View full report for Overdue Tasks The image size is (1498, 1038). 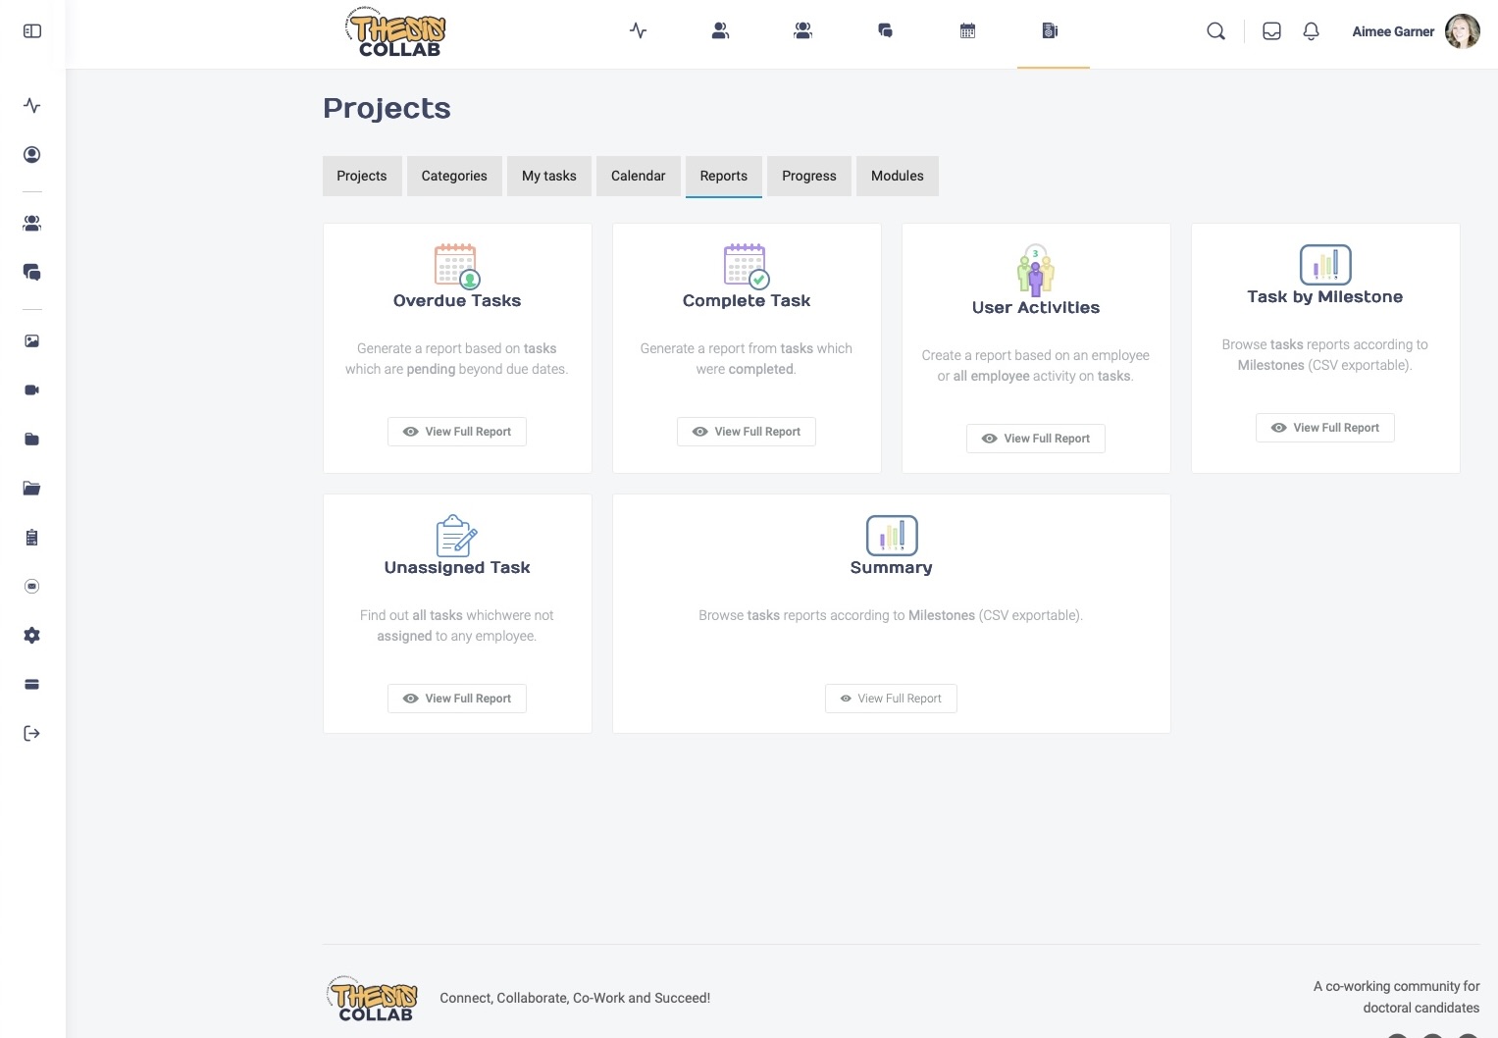pos(457,432)
